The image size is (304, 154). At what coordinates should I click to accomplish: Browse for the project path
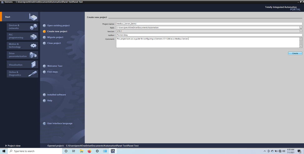[x=301, y=27]
